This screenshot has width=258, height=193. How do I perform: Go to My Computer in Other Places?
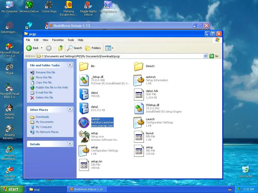44,127
